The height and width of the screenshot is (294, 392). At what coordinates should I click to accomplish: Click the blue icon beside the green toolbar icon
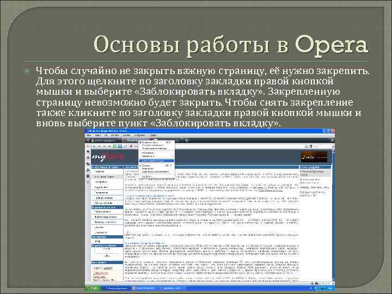pyautogui.click(x=120, y=146)
